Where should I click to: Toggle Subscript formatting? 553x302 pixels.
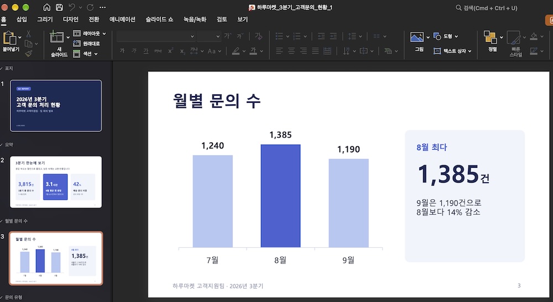pyautogui.click(x=182, y=51)
